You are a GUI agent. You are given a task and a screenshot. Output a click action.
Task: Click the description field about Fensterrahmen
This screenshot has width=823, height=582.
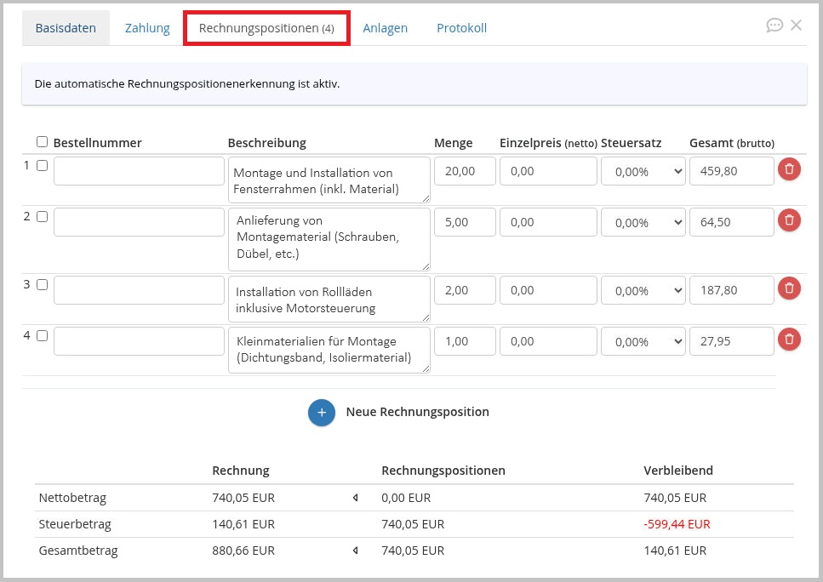pos(329,180)
